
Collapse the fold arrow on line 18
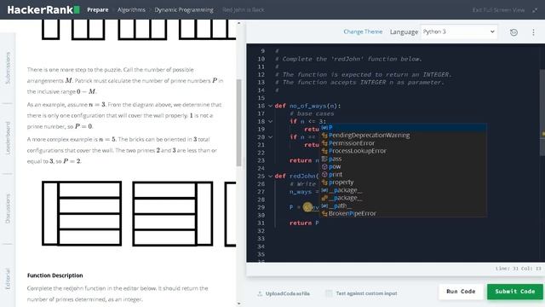point(270,121)
